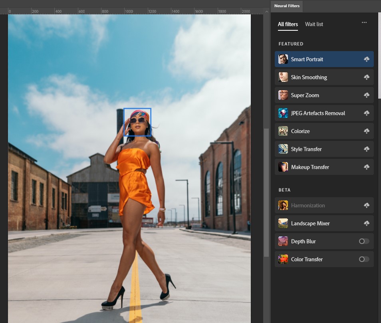Turn on the Color Transfer toggle
This screenshot has width=381, height=323.
point(364,259)
